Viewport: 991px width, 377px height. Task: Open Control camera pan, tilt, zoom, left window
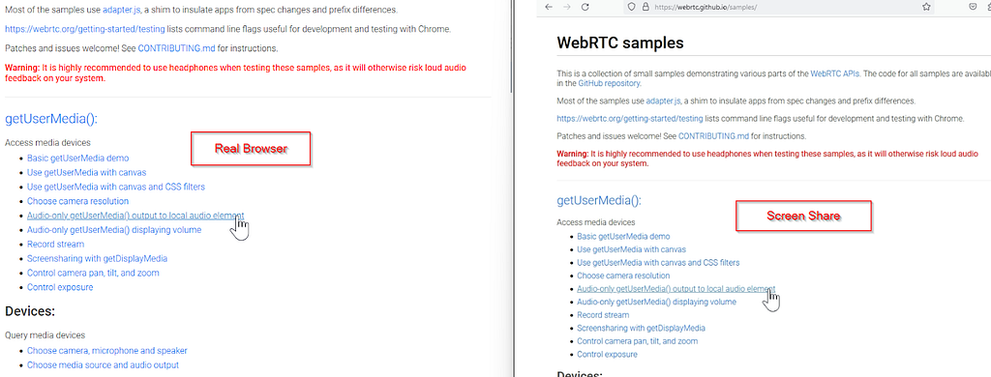(93, 273)
